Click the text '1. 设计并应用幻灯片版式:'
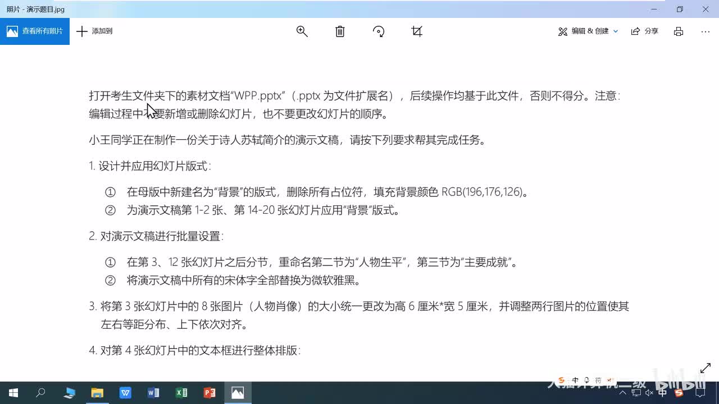Screen dimensions: 719x404 149,166
